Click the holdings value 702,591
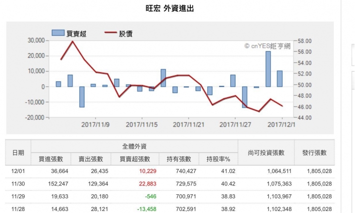Viewport: 355px width, 213px height. pyautogui.click(x=186, y=209)
